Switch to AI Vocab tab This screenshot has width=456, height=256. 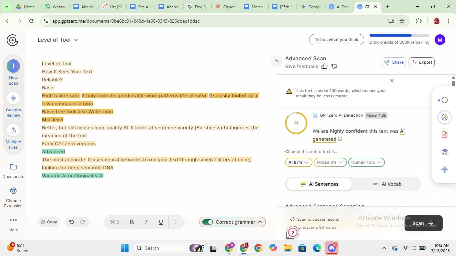(387, 184)
